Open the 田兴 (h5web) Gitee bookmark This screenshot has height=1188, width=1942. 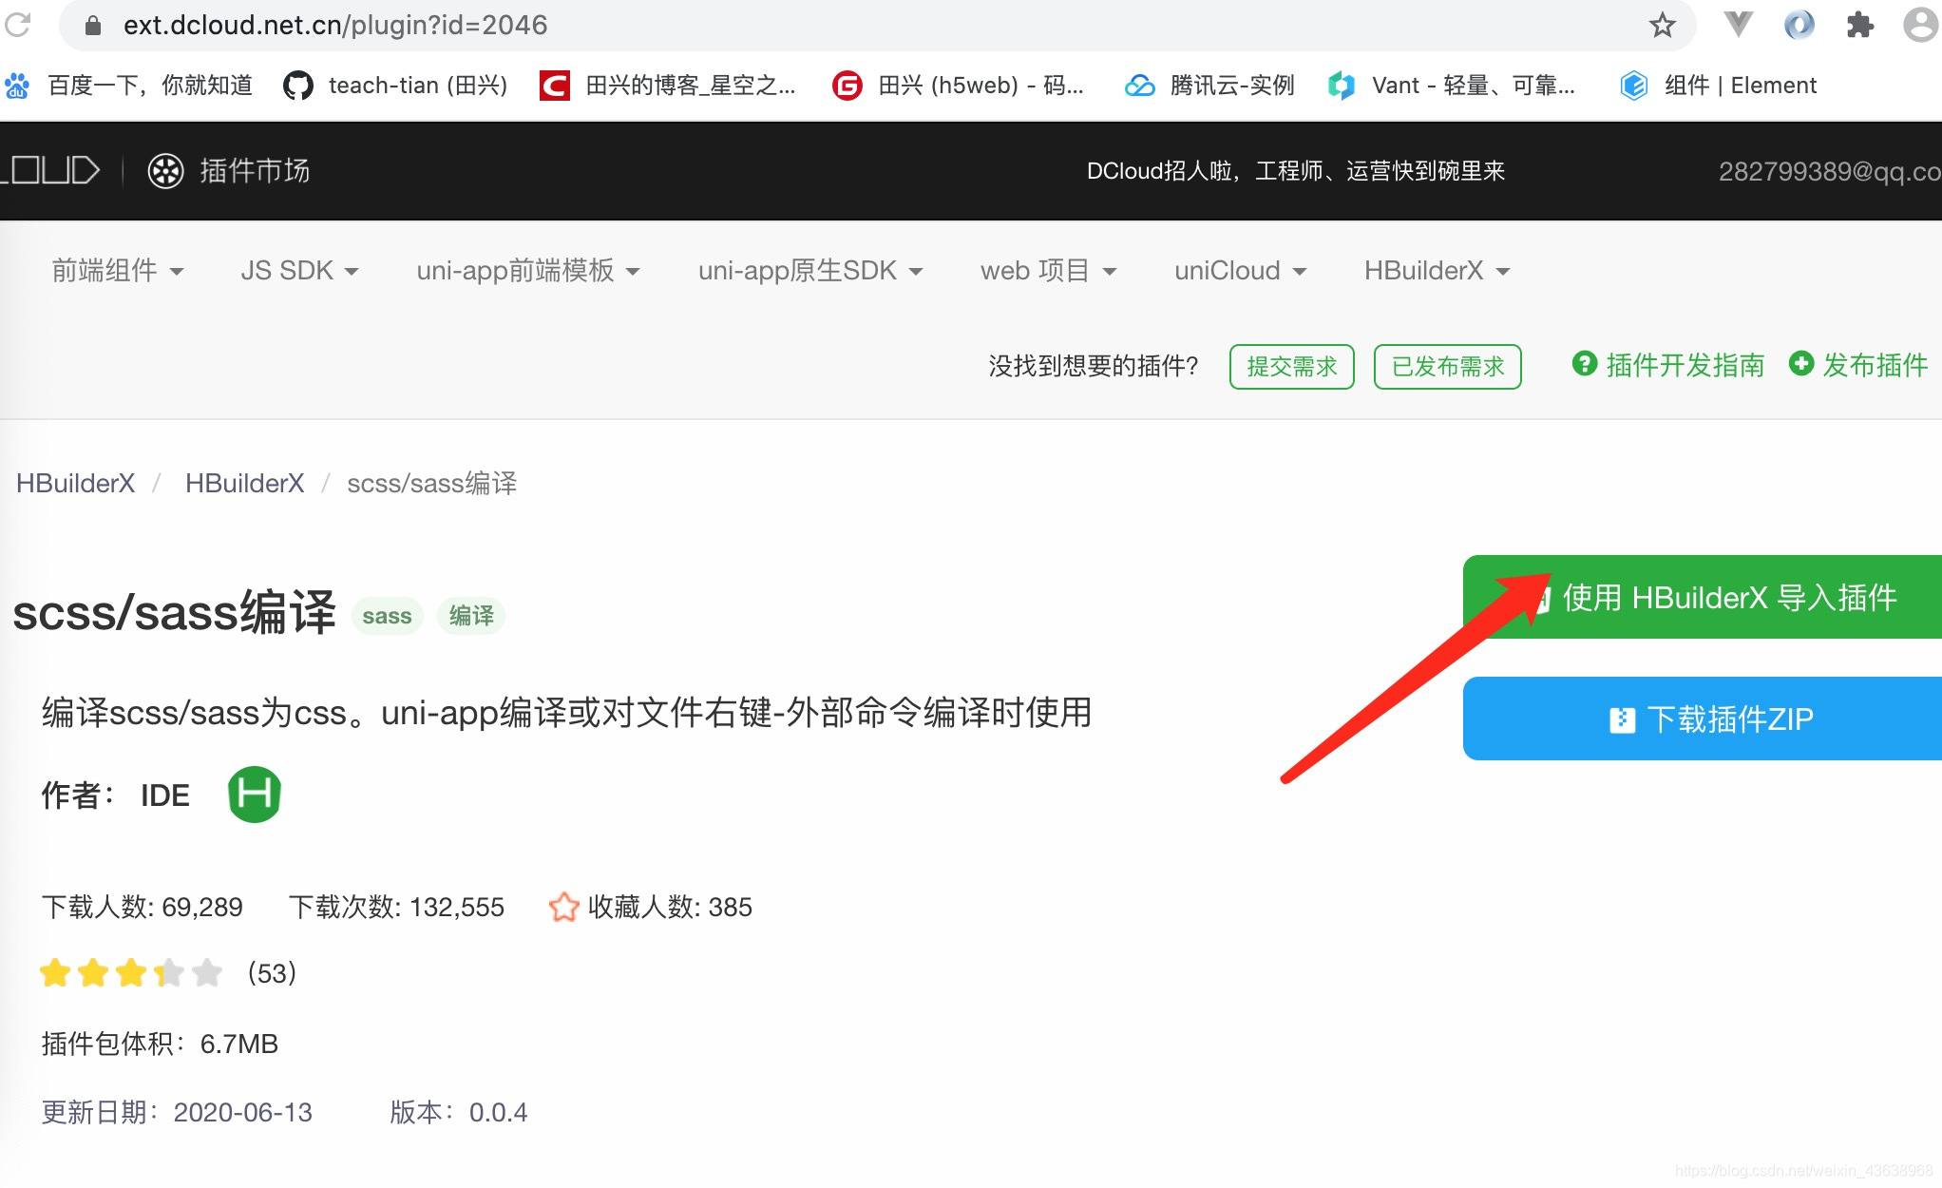pyautogui.click(x=958, y=86)
